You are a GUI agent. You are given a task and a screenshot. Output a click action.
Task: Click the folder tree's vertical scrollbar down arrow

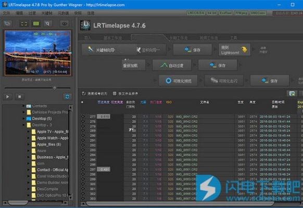tap(70, 198)
